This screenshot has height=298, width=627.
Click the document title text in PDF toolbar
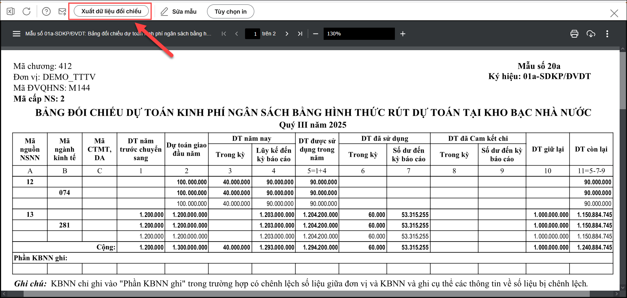(x=118, y=34)
